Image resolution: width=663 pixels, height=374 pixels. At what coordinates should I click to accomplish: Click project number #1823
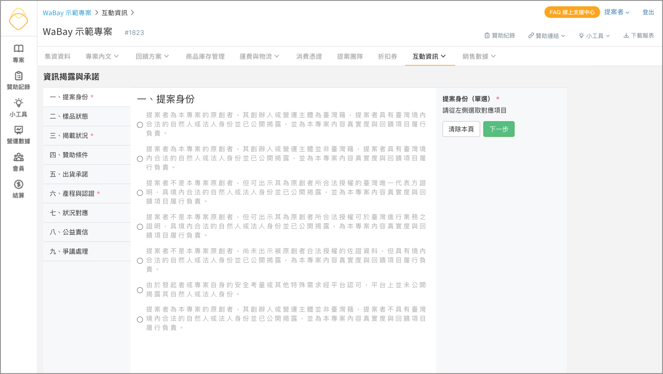tap(134, 33)
